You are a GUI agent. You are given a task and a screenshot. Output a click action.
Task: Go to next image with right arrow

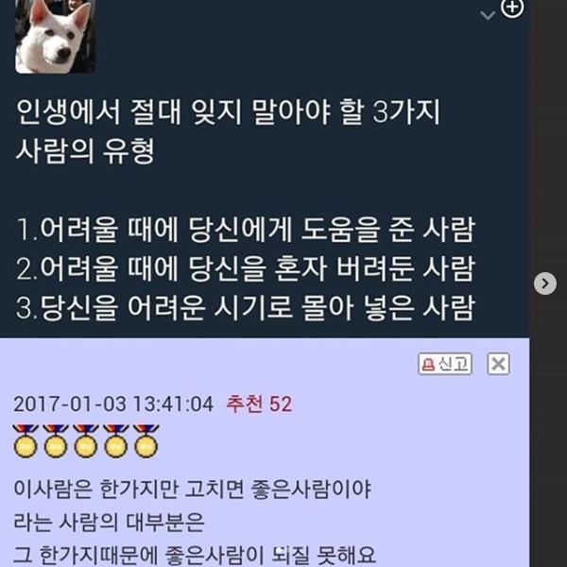click(545, 283)
